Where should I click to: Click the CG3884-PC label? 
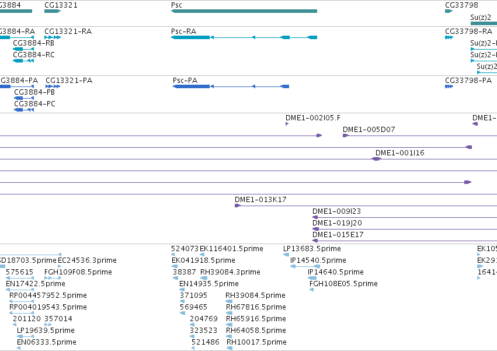coord(34,104)
